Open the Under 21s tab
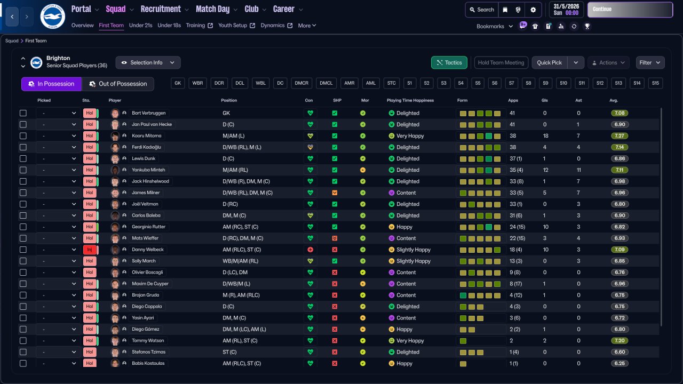This screenshot has height=384, width=683. (x=141, y=25)
